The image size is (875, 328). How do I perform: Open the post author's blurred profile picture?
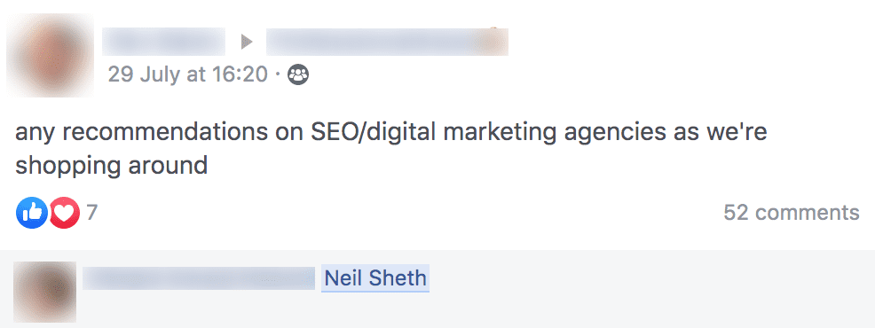click(51, 55)
